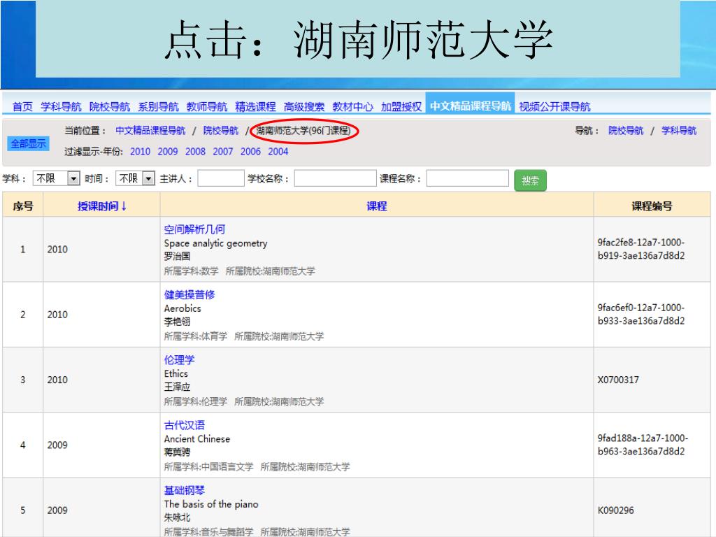716x537 pixels.
Task: Open the 首页 navigation link
Action: [x=22, y=106]
